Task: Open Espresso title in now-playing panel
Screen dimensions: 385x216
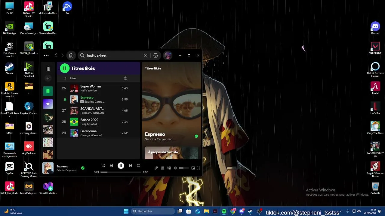Action: click(155, 134)
